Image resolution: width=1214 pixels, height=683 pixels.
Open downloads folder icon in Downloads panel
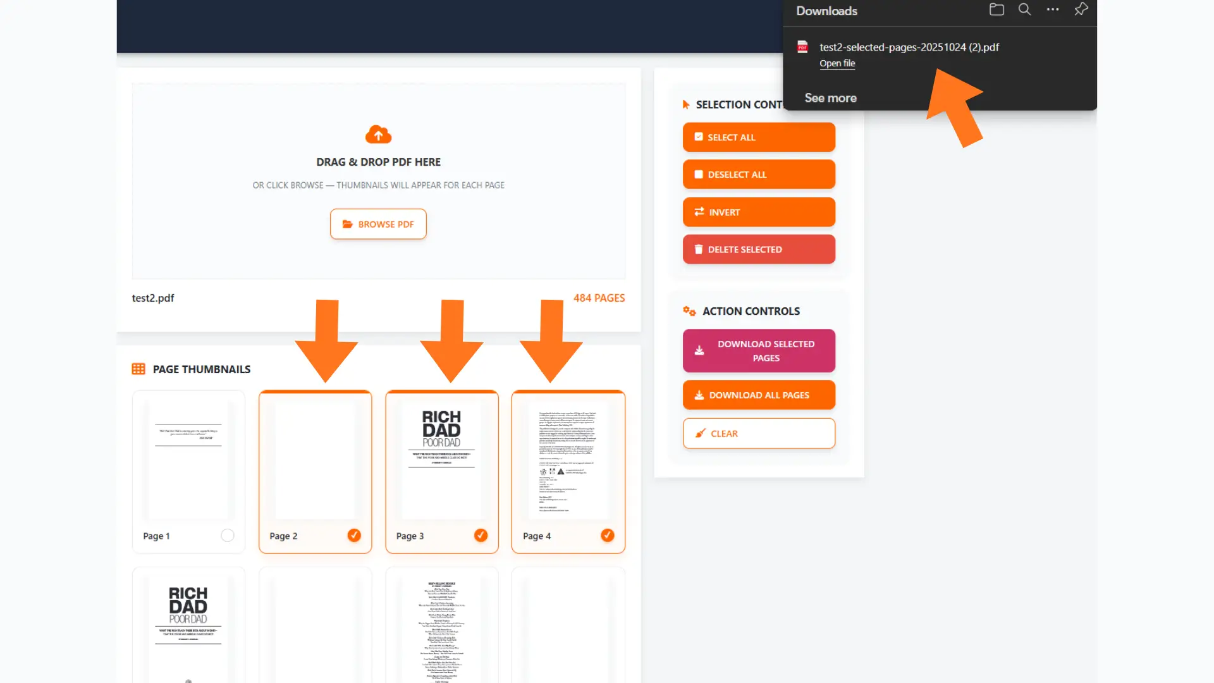[996, 9]
